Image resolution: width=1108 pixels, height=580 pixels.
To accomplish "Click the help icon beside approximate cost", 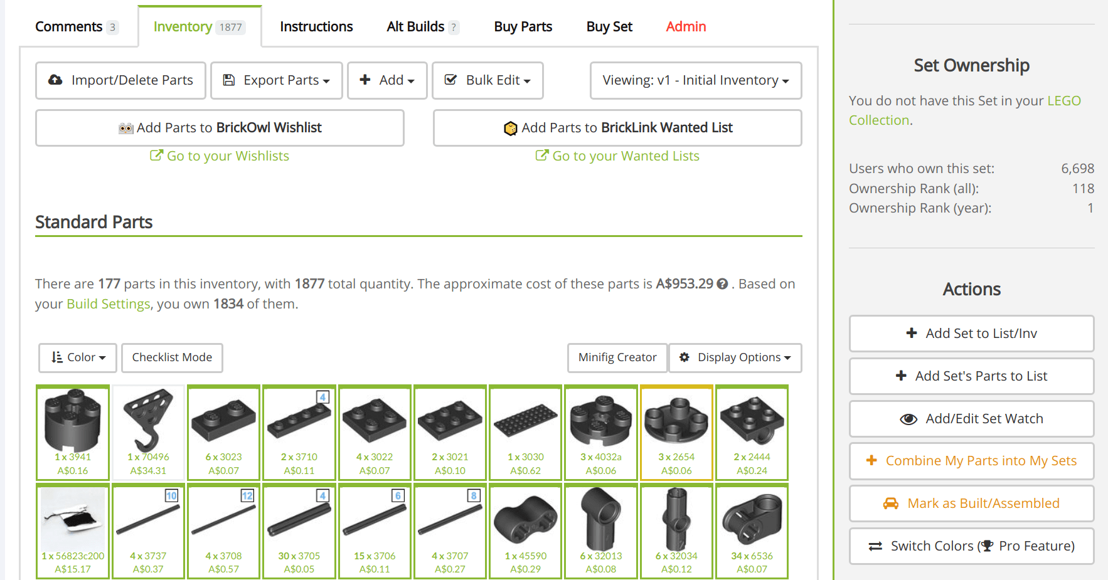I will (722, 284).
